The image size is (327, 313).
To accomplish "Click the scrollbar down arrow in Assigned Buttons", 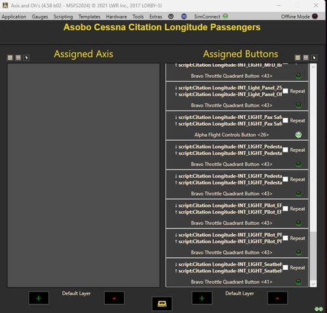I will [x=313, y=284].
